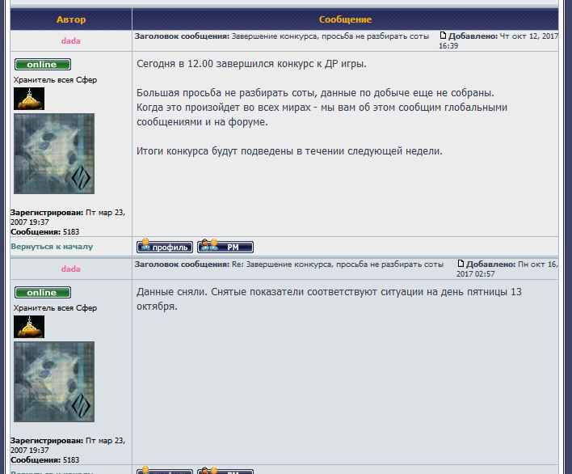The image size is (572, 474).
Task: Click the golden dome rank icon in first post
Action: [29, 99]
